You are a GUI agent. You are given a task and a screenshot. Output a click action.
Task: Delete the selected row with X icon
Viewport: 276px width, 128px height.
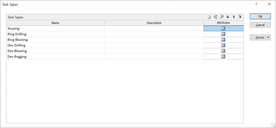coord(228,17)
